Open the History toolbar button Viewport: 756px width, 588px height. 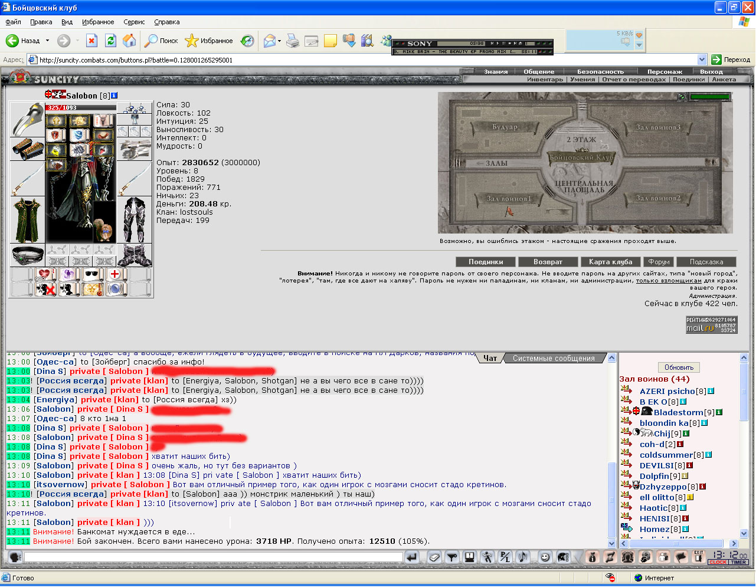point(248,41)
